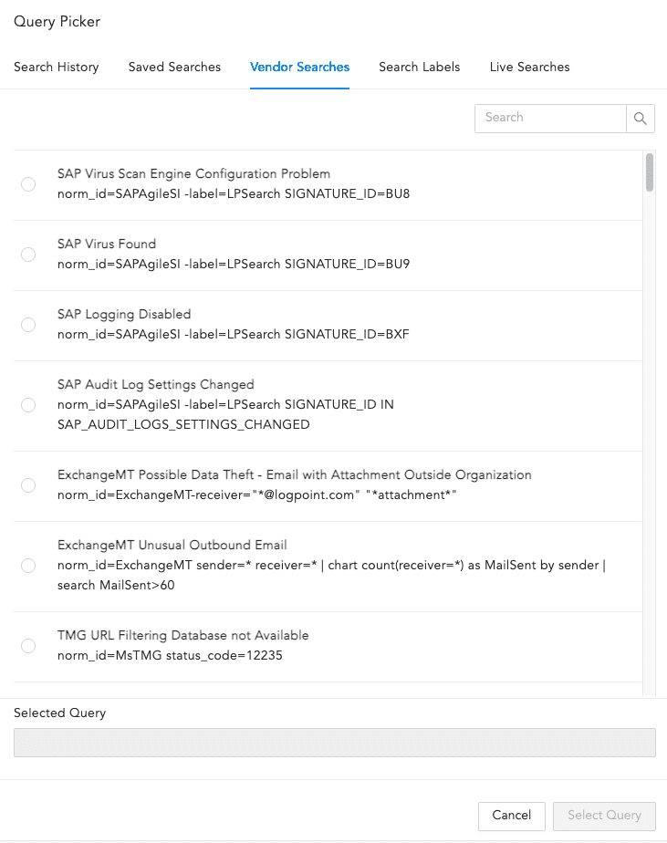This screenshot has width=667, height=843.
Task: Click the Selected Query field
Action: [334, 742]
